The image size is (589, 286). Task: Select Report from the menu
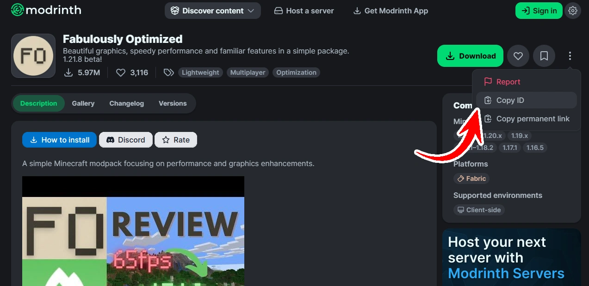point(527,82)
